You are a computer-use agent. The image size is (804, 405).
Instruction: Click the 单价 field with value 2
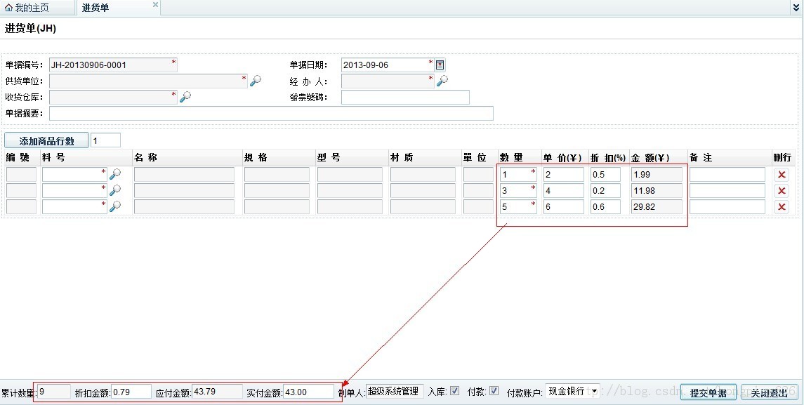click(x=564, y=175)
